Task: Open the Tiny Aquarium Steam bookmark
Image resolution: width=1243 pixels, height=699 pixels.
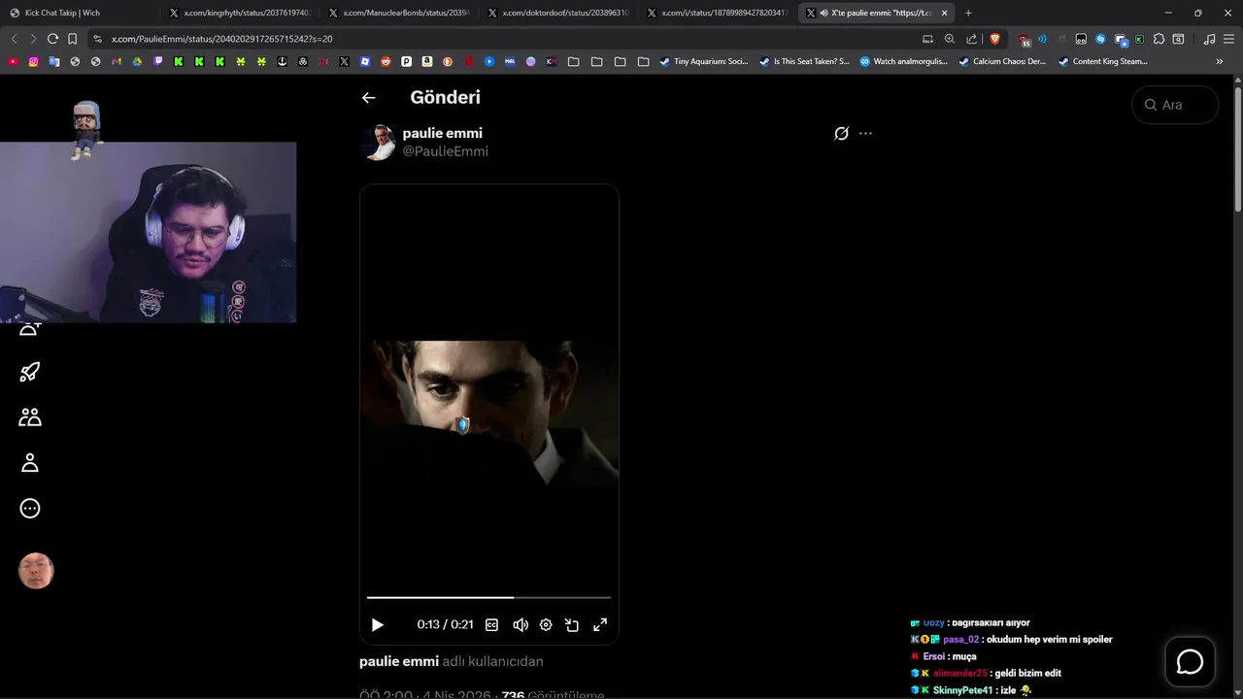Action: (704, 61)
